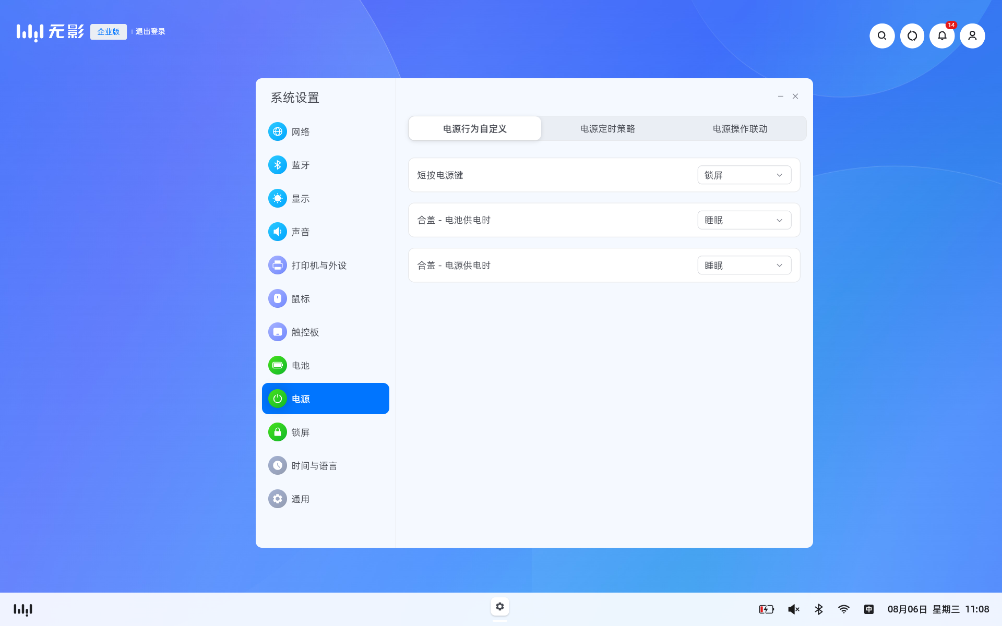Open the 显示 display settings icon
1002x626 pixels.
point(278,198)
